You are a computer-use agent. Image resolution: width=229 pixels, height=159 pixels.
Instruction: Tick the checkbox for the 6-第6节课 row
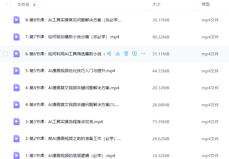click(x=5, y=54)
